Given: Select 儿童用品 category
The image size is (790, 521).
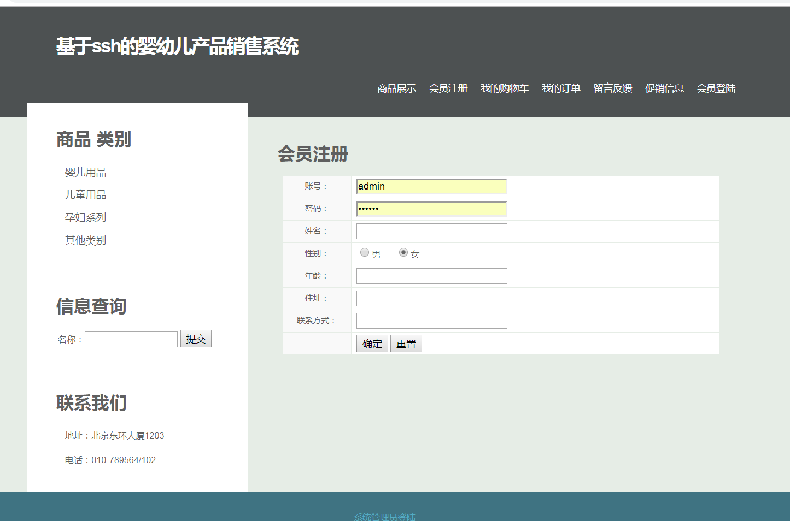Looking at the screenshot, I should click(x=86, y=195).
